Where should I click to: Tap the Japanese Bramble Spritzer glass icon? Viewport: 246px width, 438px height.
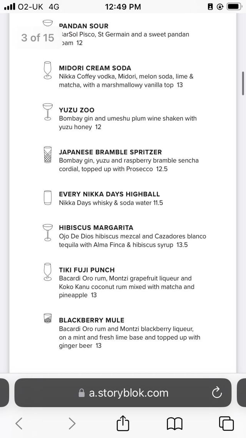[48, 155]
